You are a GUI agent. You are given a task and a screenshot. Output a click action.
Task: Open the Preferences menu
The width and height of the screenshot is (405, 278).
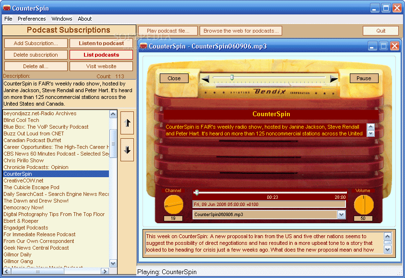point(32,19)
